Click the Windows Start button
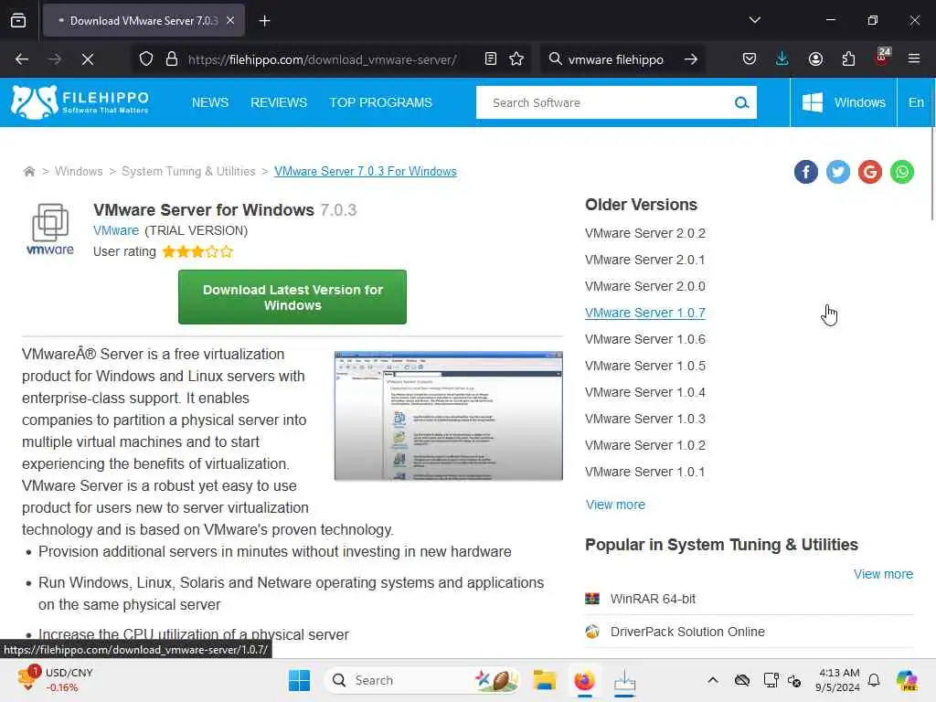 299,680
